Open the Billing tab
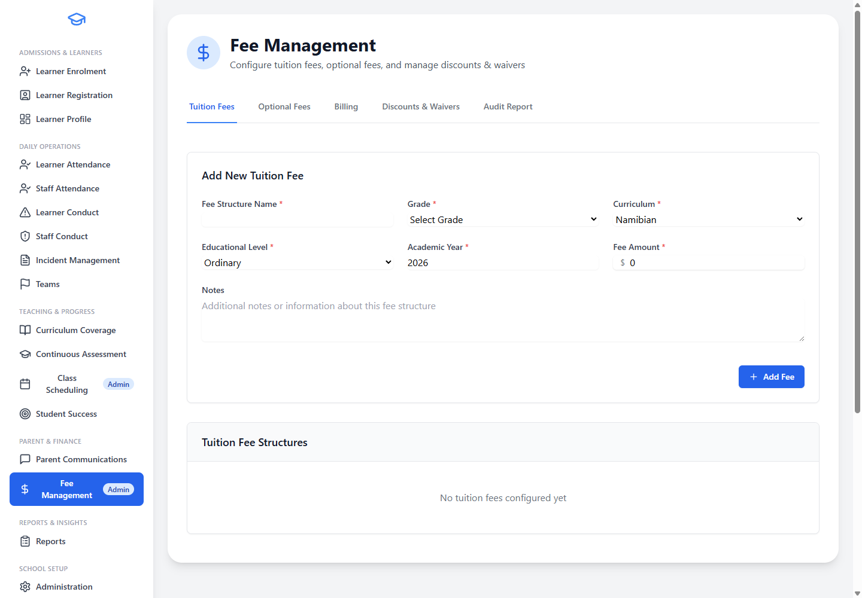The width and height of the screenshot is (862, 598). [x=346, y=106]
